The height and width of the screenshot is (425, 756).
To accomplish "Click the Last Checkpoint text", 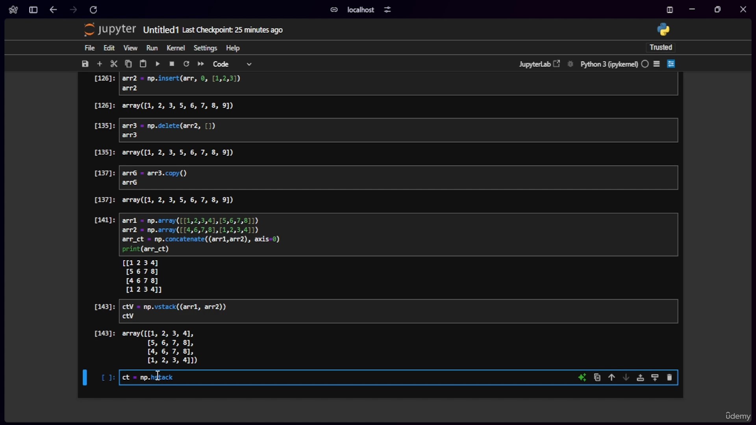I will [x=233, y=30].
